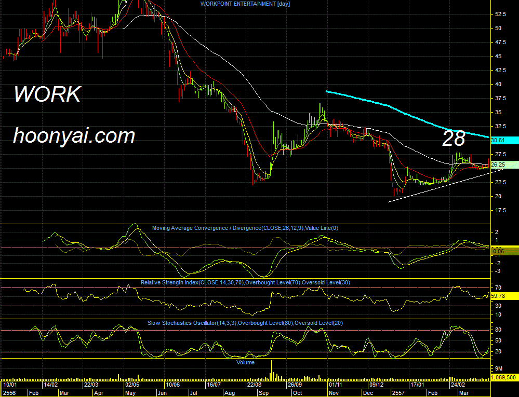This screenshot has width=519, height=397.
Task: Click the 14/02 date label
Action: [x=51, y=385]
